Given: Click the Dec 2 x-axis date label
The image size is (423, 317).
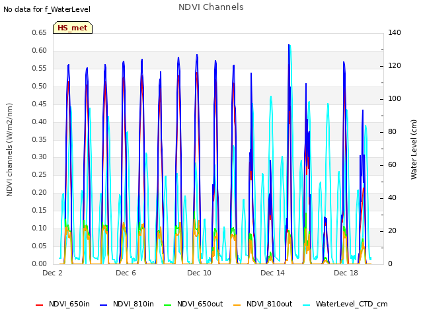Looking at the screenshot, I should (x=52, y=273).
